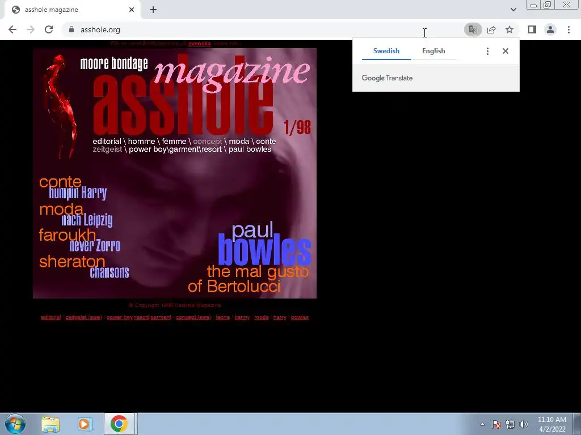
Task: Open the Chrome three-dot main menu
Action: pyautogui.click(x=569, y=29)
